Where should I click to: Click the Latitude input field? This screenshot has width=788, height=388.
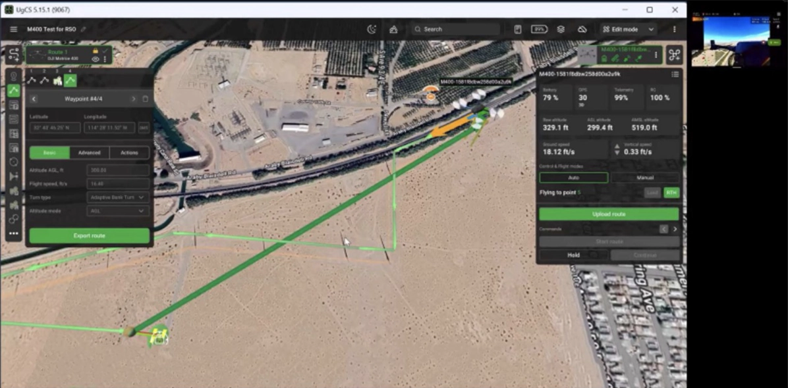click(x=55, y=128)
